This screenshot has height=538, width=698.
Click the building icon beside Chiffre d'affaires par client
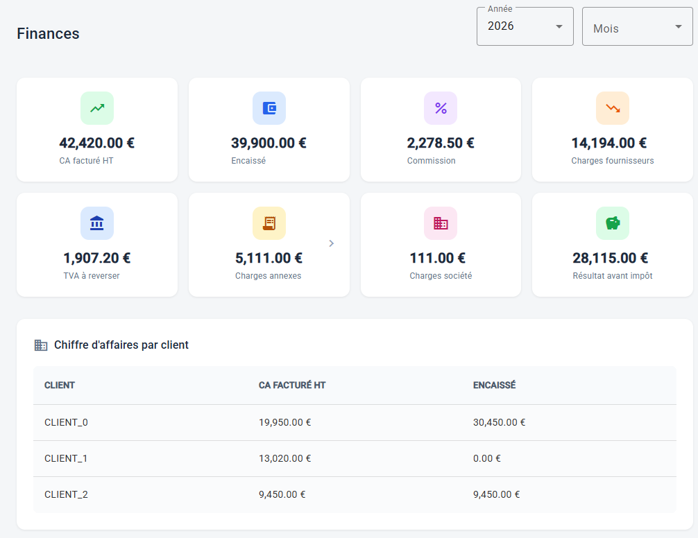coord(41,345)
